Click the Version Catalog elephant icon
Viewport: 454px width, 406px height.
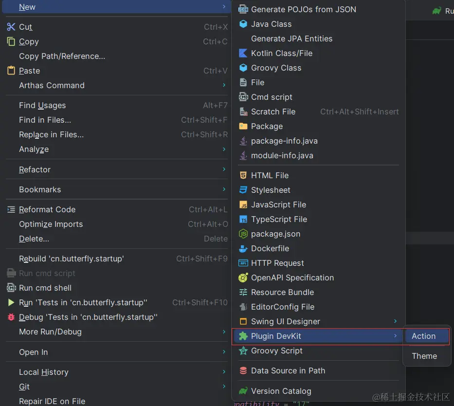click(x=243, y=390)
